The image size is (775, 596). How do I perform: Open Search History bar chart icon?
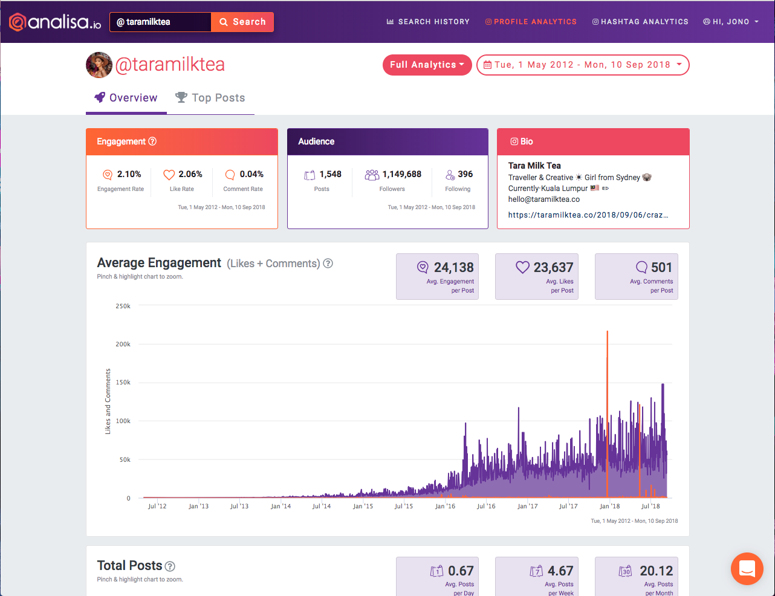(x=391, y=22)
